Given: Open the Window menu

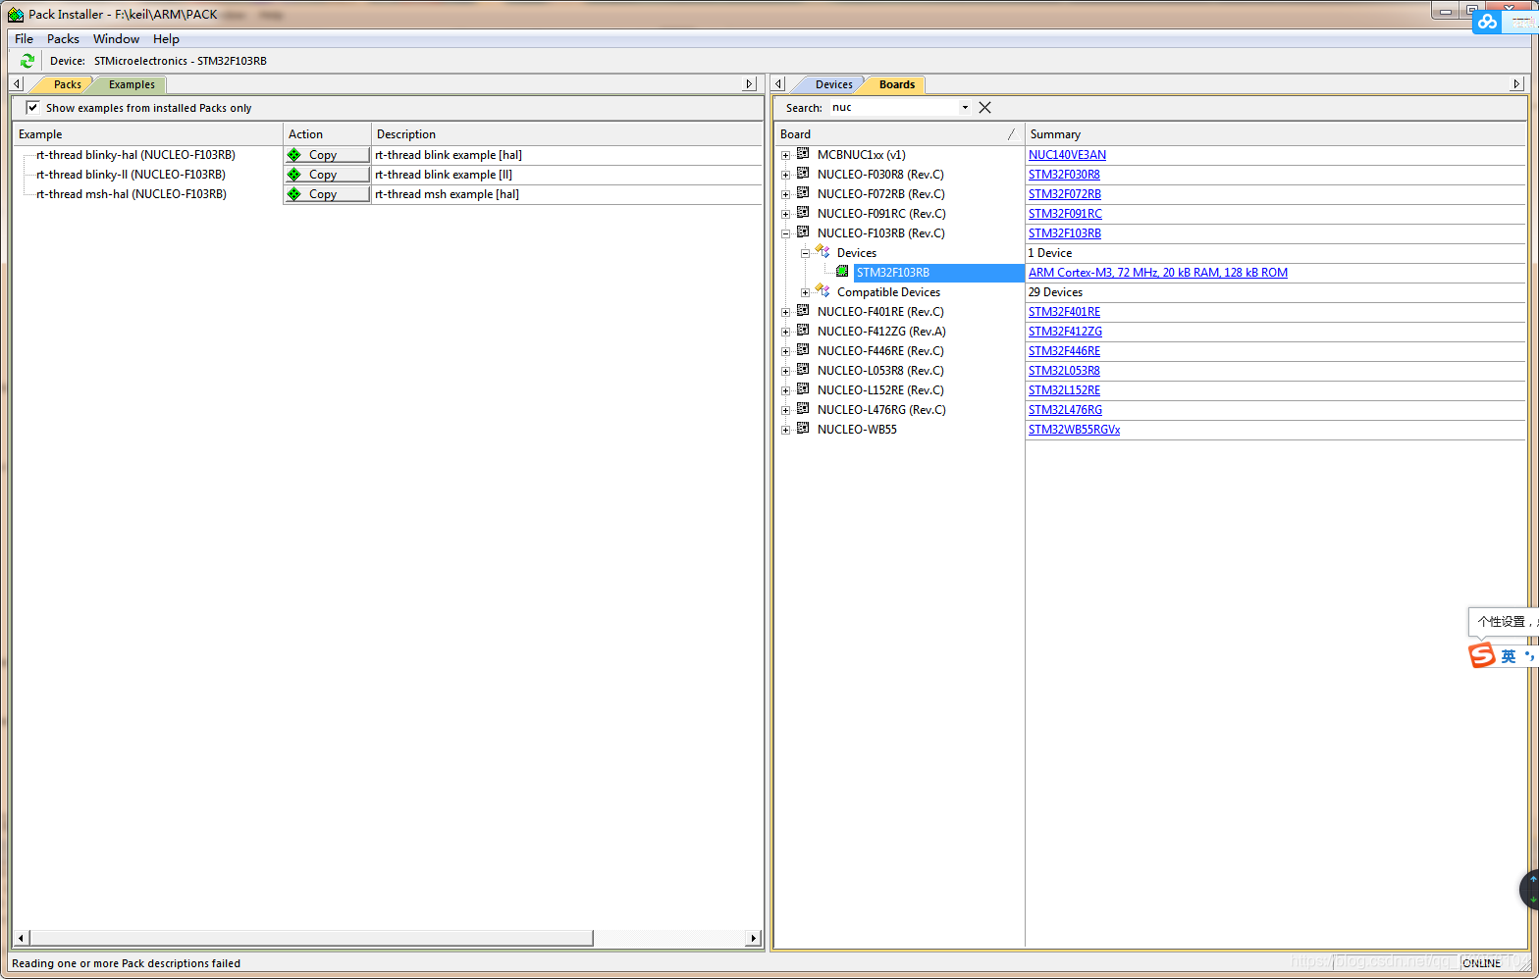Looking at the screenshot, I should click(x=116, y=39).
